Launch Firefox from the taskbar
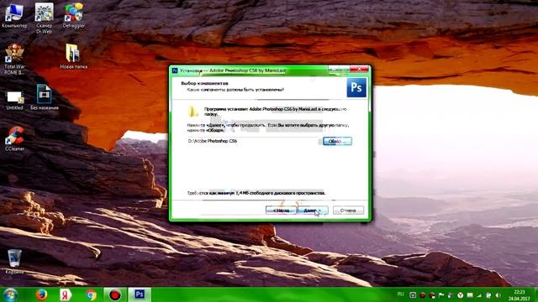 point(41,294)
